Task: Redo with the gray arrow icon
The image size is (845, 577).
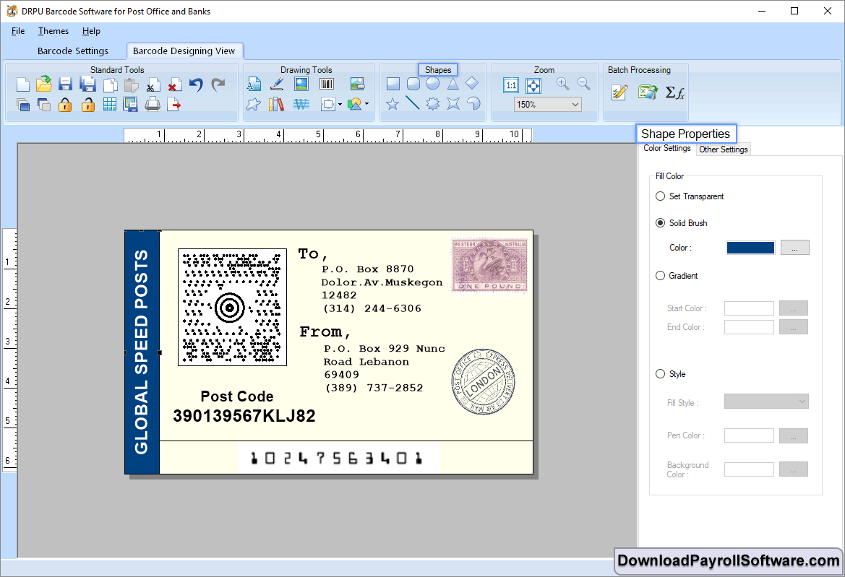Action: (218, 84)
